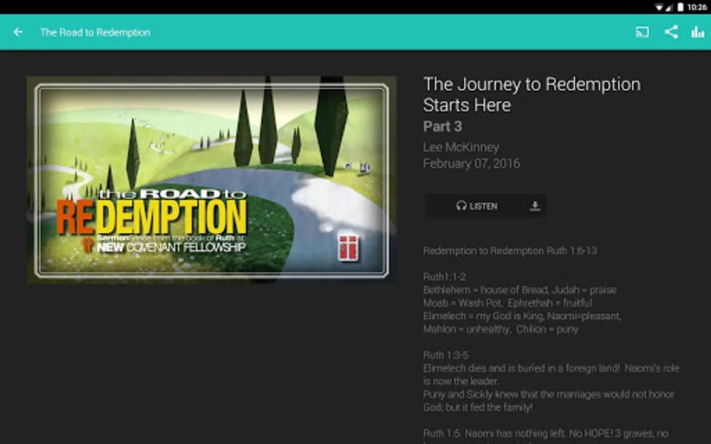Check the battery icon in status bar

click(680, 7)
